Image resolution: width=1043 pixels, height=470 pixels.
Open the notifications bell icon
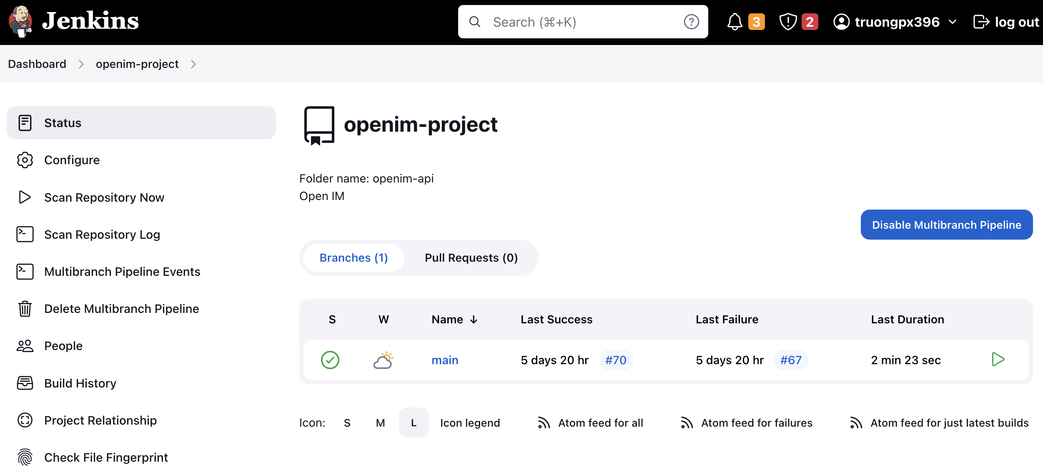735,22
